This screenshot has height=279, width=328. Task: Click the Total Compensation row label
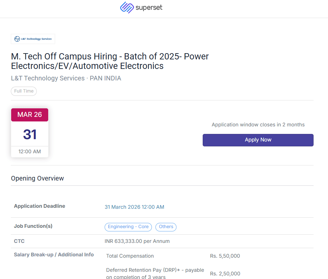click(130, 256)
